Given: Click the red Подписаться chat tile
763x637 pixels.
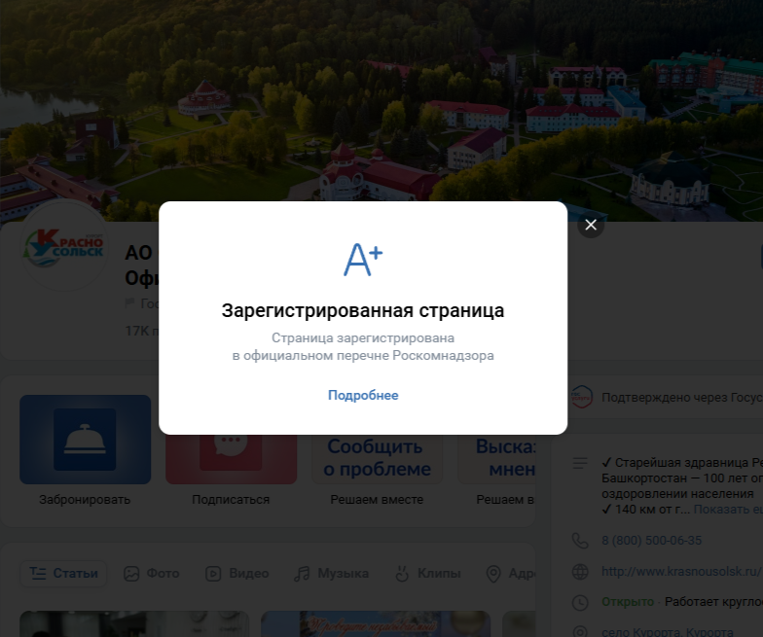Looking at the screenshot, I should 232,459.
